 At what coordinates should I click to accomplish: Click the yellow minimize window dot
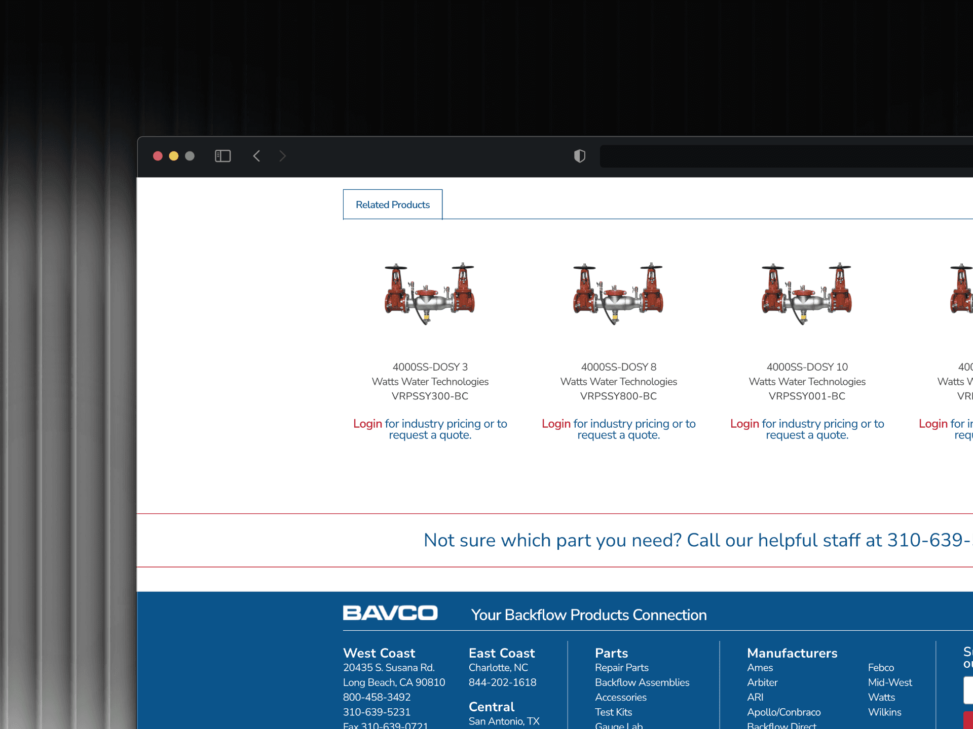(173, 156)
